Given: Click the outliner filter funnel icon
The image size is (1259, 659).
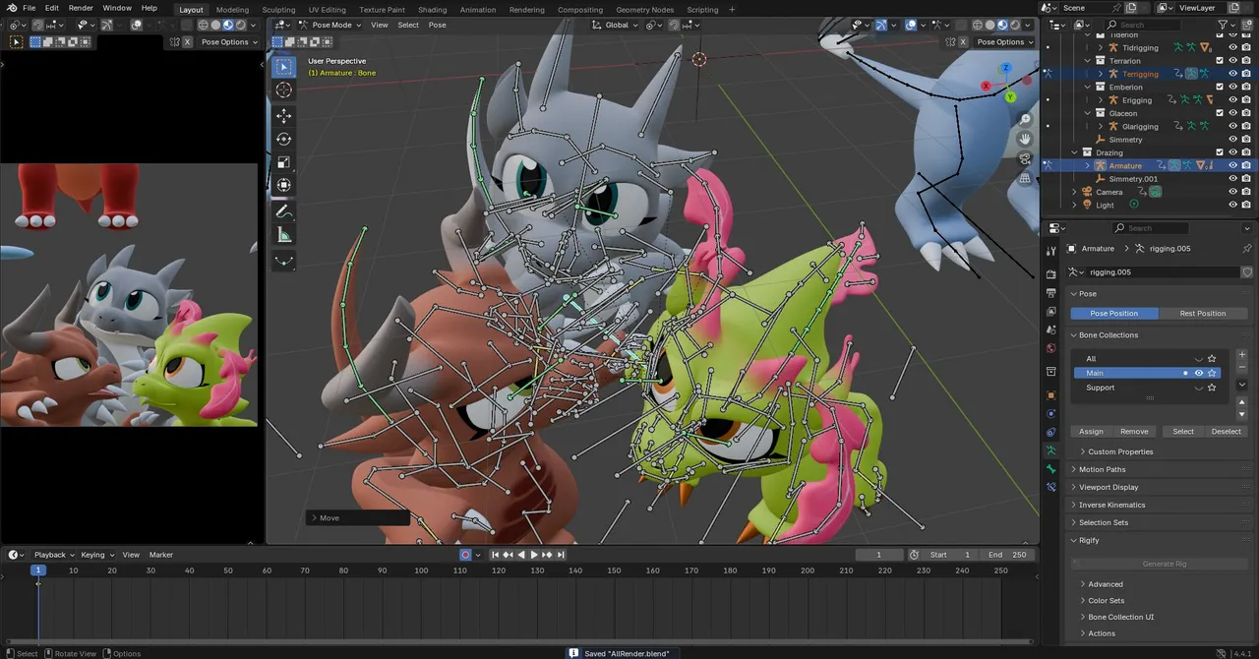Looking at the screenshot, I should pyautogui.click(x=1225, y=25).
